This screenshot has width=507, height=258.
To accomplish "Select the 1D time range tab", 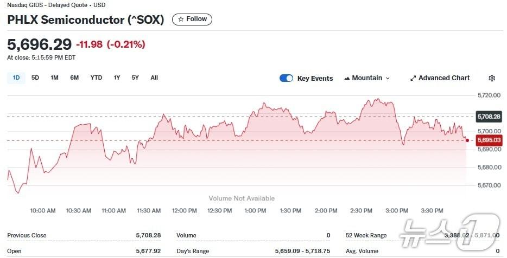I will (x=16, y=78).
